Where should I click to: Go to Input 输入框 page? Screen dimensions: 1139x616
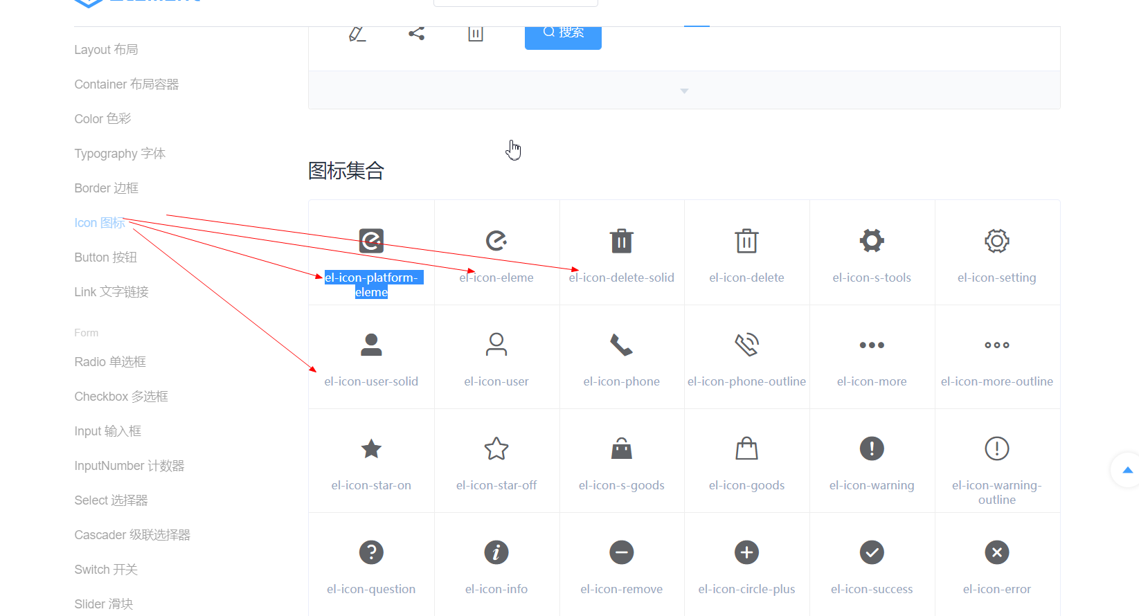click(108, 431)
